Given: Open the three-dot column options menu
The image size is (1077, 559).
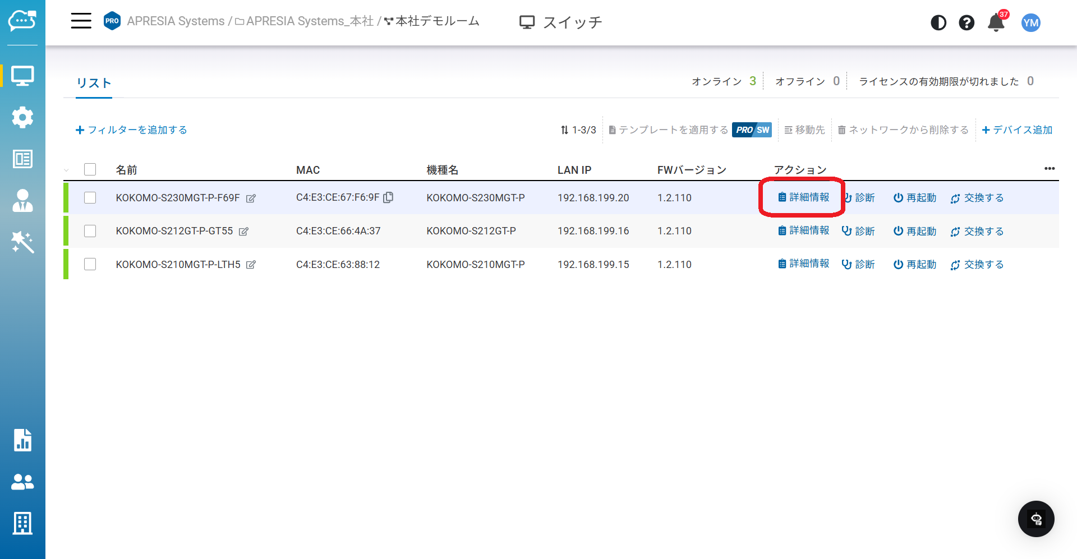Looking at the screenshot, I should click(x=1049, y=169).
